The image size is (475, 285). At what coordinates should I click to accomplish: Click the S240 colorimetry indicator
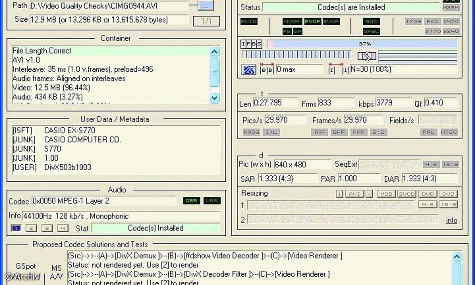click(x=451, y=31)
